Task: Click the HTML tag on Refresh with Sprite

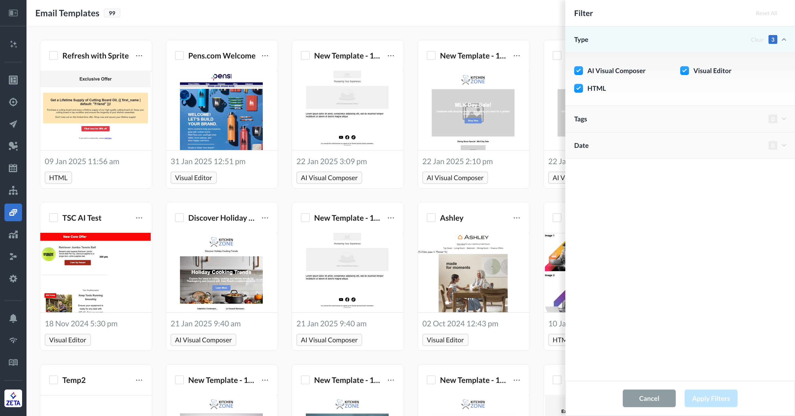Action: click(x=58, y=178)
